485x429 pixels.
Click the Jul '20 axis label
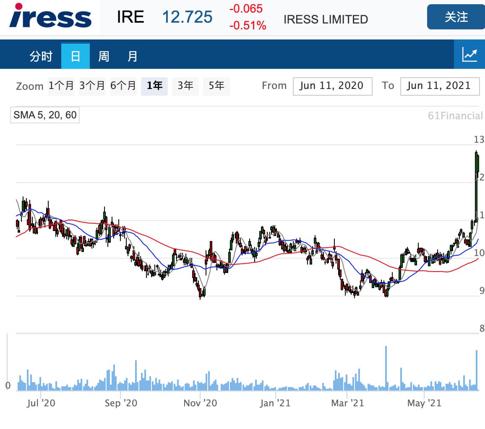click(x=41, y=403)
